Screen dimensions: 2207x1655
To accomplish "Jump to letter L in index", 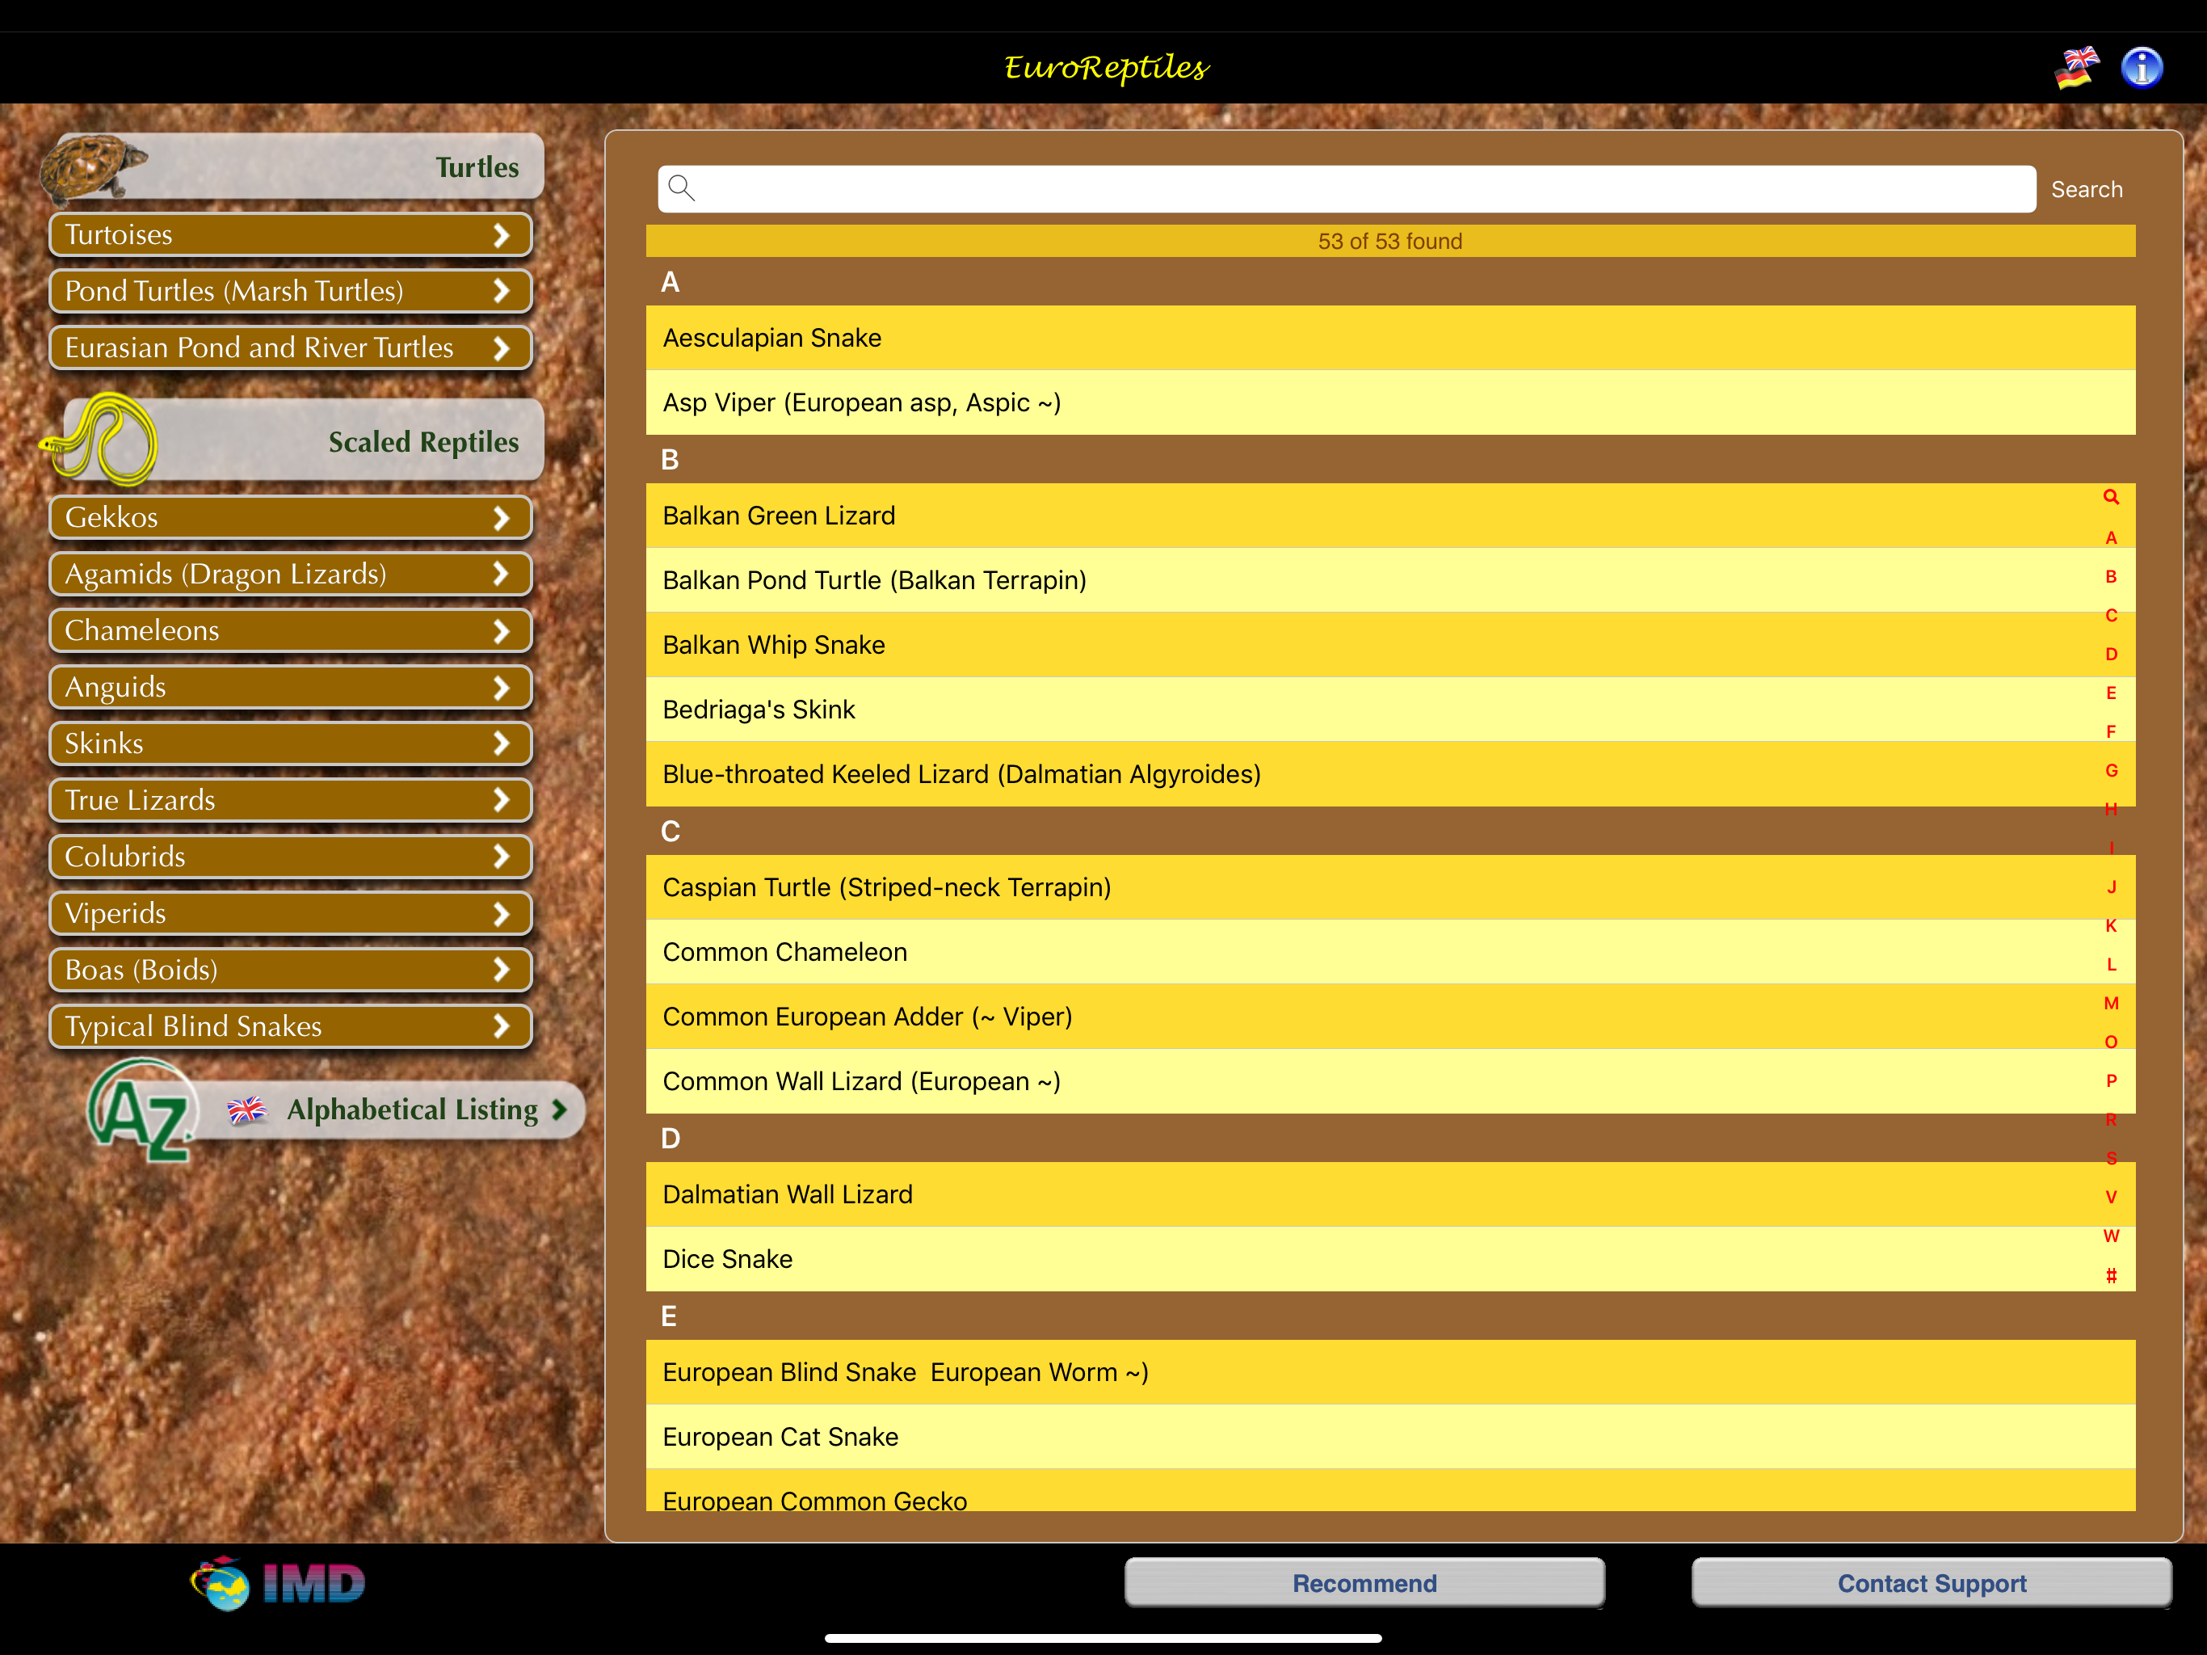I will 2111,964.
